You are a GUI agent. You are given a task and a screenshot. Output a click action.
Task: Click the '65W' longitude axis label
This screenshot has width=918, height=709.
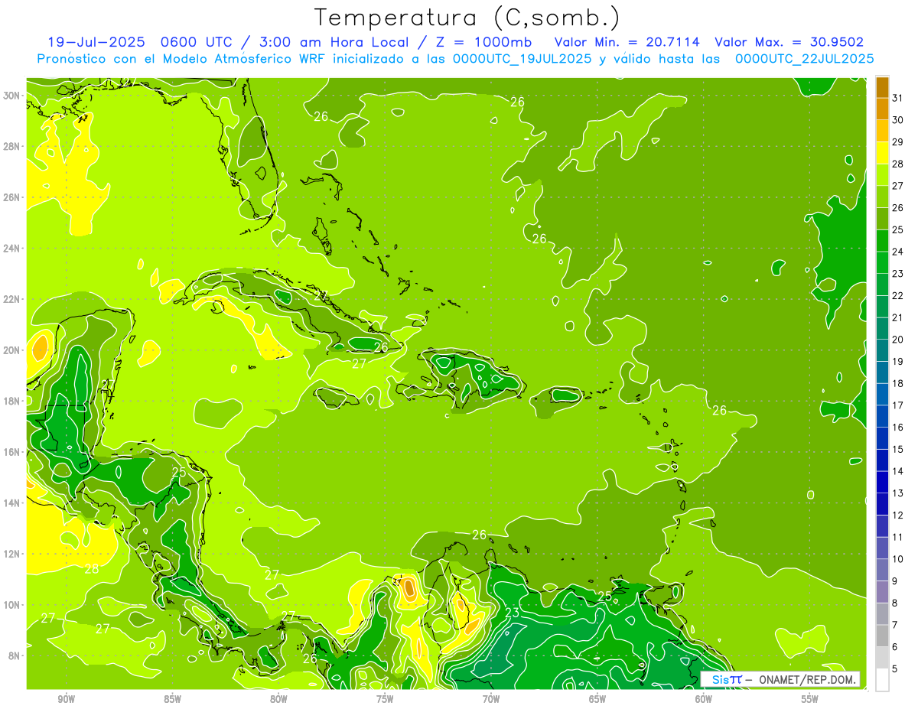pos(597,699)
